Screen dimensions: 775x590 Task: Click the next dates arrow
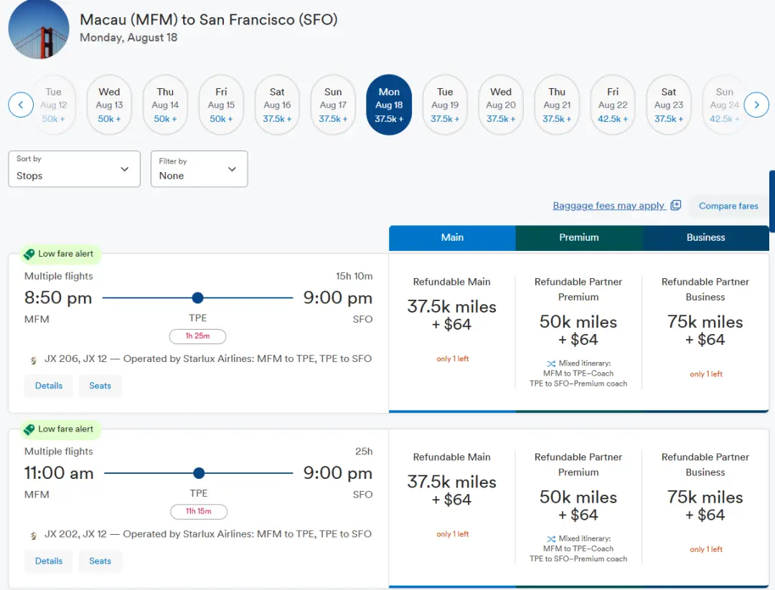pyautogui.click(x=756, y=105)
